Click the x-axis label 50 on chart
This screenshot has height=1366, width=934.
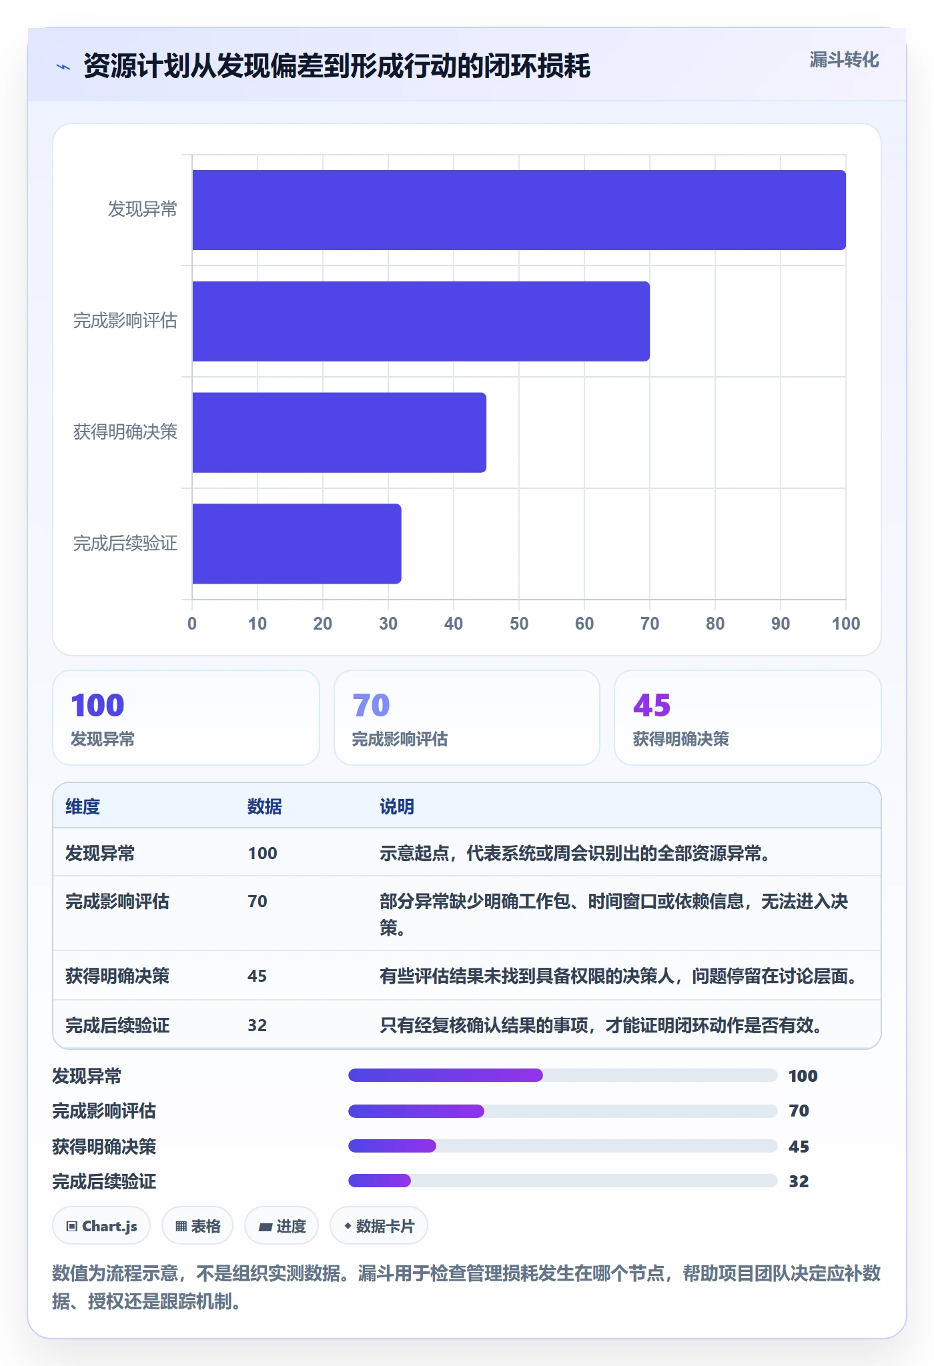(519, 624)
